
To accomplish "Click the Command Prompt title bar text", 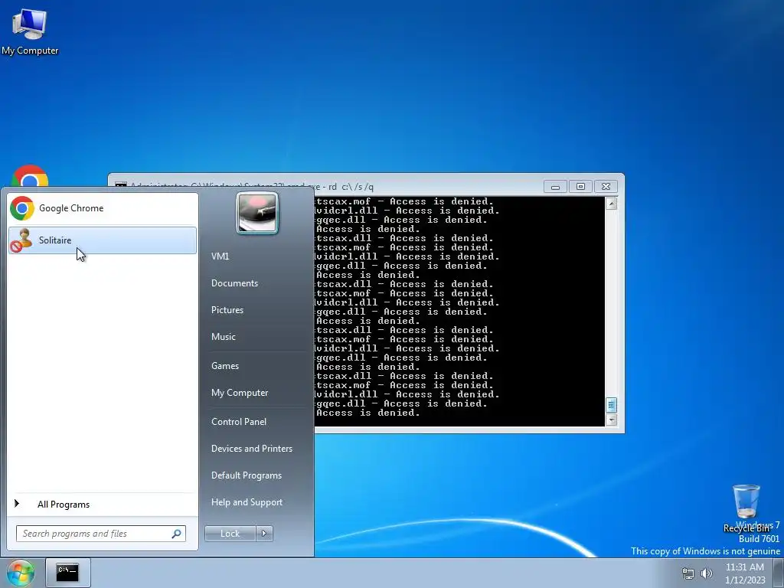I will 252,187.
